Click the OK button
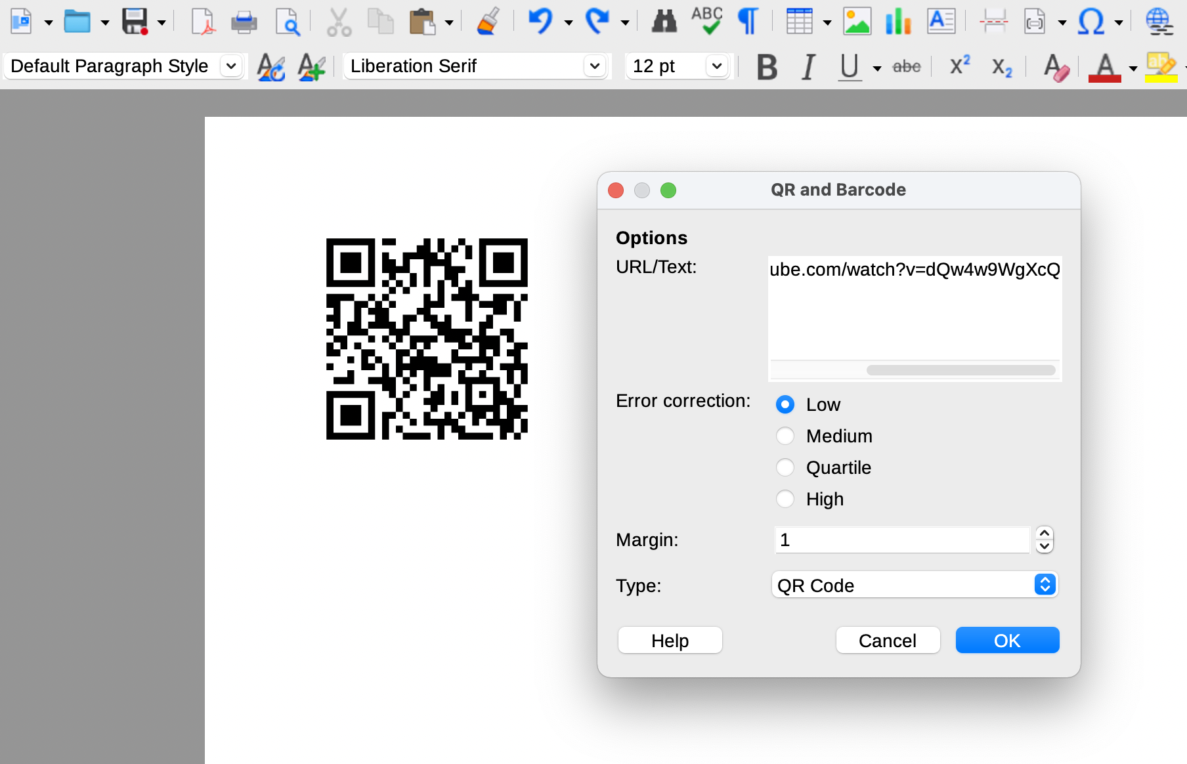This screenshot has height=764, width=1187. (1007, 641)
